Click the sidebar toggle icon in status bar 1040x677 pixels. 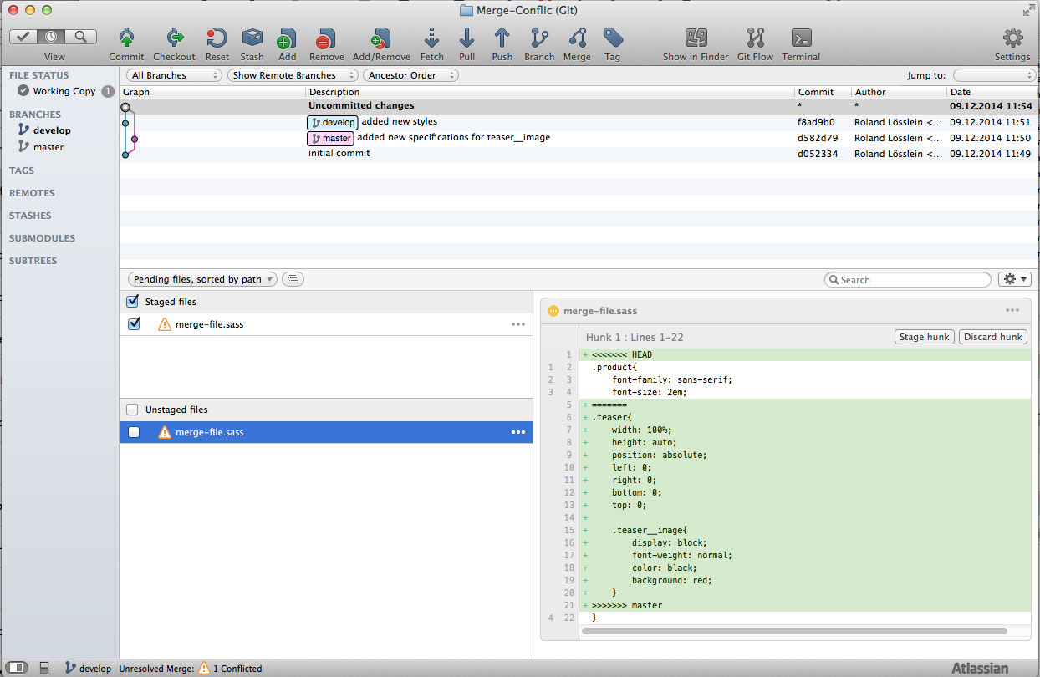click(x=18, y=668)
